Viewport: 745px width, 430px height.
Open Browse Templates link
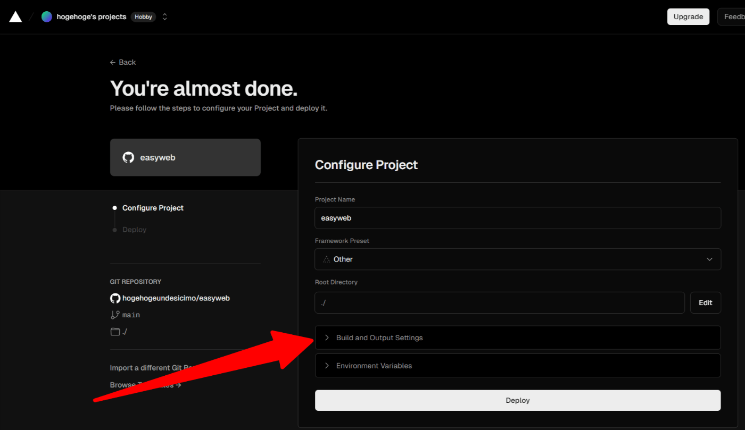point(145,385)
